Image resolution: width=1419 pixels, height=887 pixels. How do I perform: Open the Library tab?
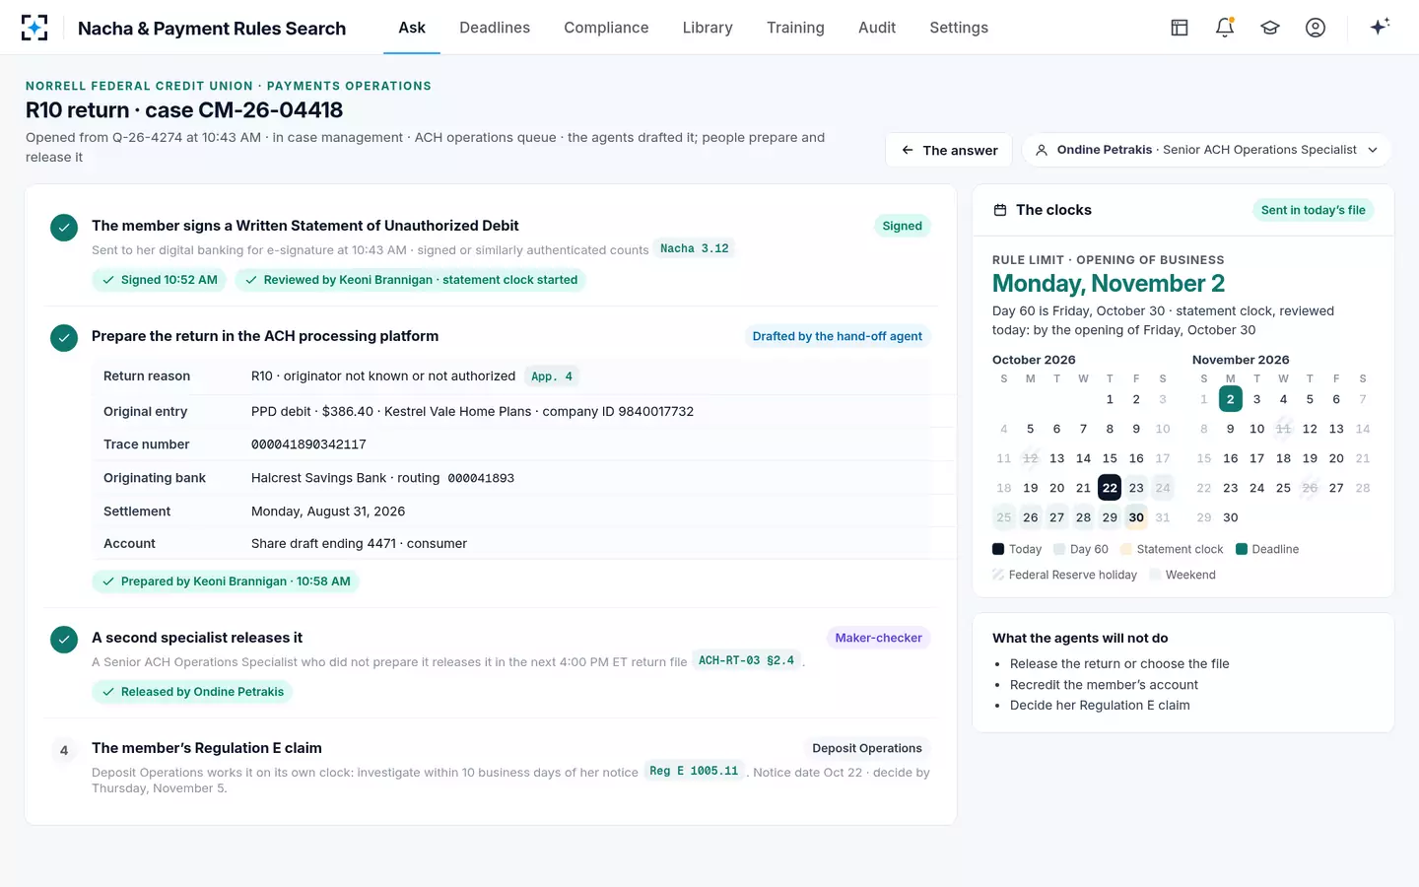[708, 28]
